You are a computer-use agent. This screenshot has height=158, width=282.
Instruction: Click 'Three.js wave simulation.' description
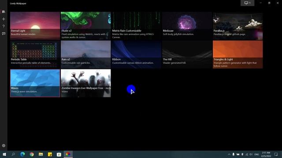(24, 91)
